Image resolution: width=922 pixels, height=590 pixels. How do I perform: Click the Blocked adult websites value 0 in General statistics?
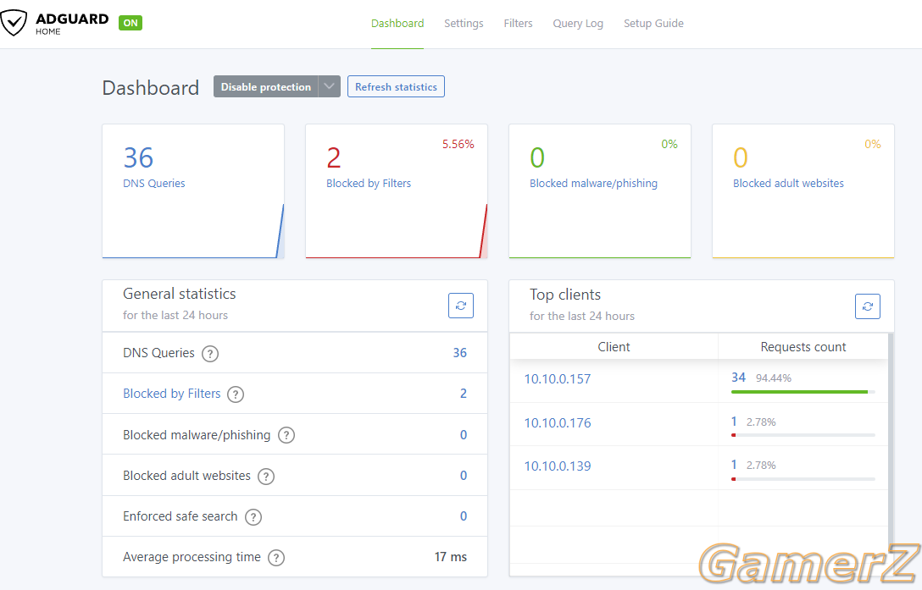click(x=464, y=476)
